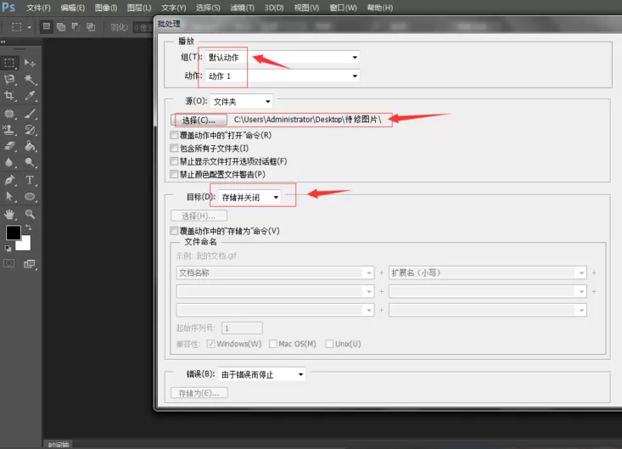Viewport: 622px width, 449px height.
Task: Click the 羽化 feather input field
Action: click(x=143, y=27)
